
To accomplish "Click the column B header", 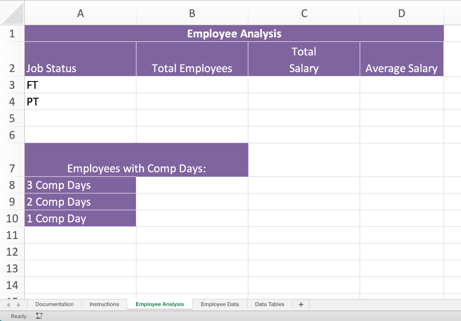I will tap(192, 13).
